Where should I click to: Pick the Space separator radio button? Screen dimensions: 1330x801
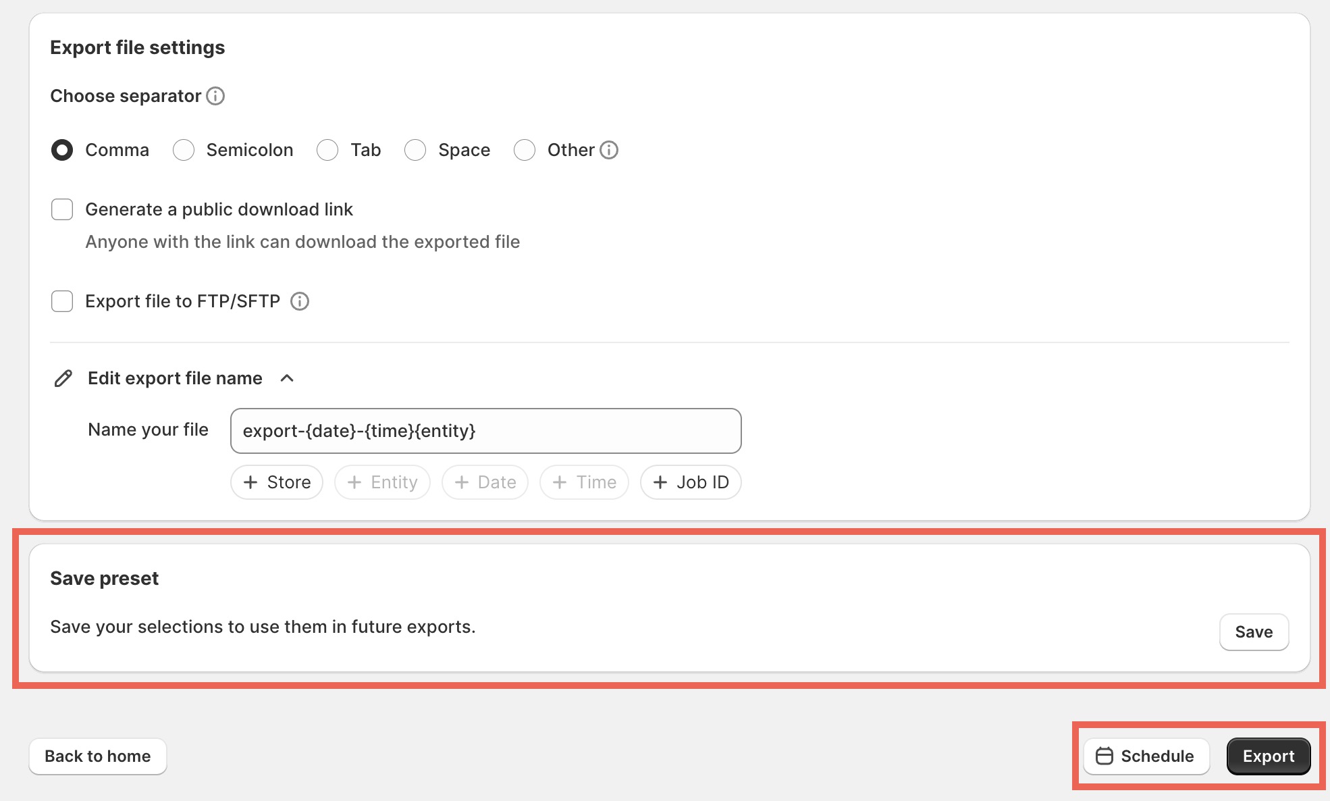(x=415, y=150)
